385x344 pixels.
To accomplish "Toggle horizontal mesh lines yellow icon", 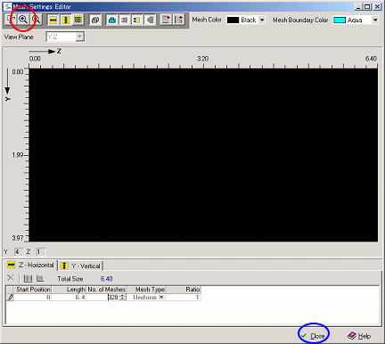I will (x=53, y=20).
